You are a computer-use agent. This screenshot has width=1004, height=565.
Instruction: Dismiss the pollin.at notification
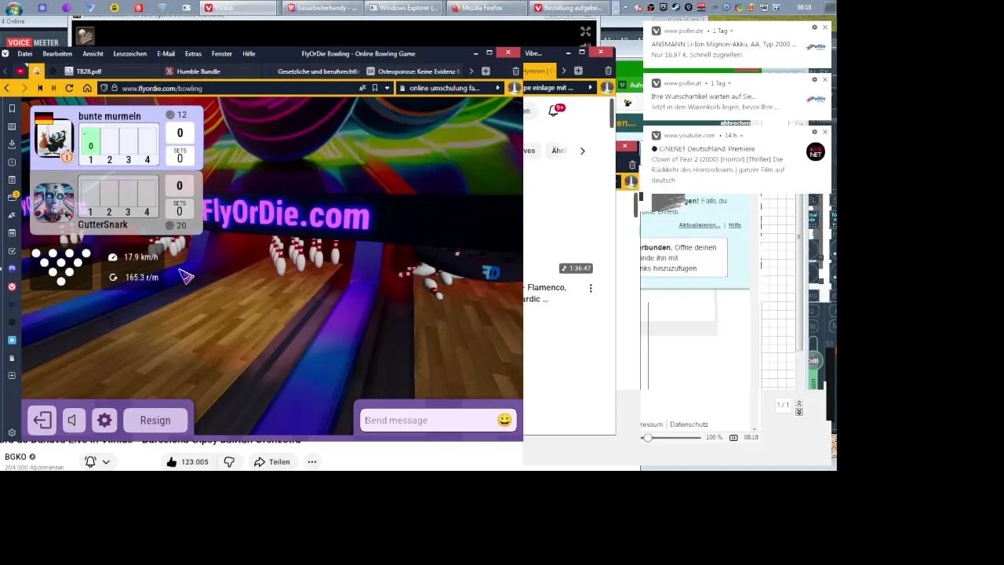[824, 79]
